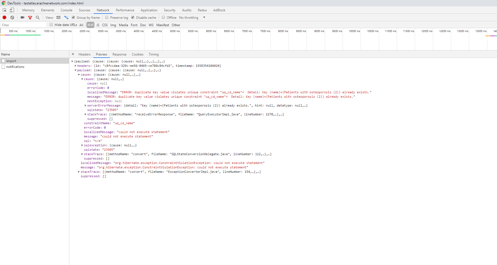
Task: Toggle the device toolbar
Action: pyautogui.click(x=12, y=10)
